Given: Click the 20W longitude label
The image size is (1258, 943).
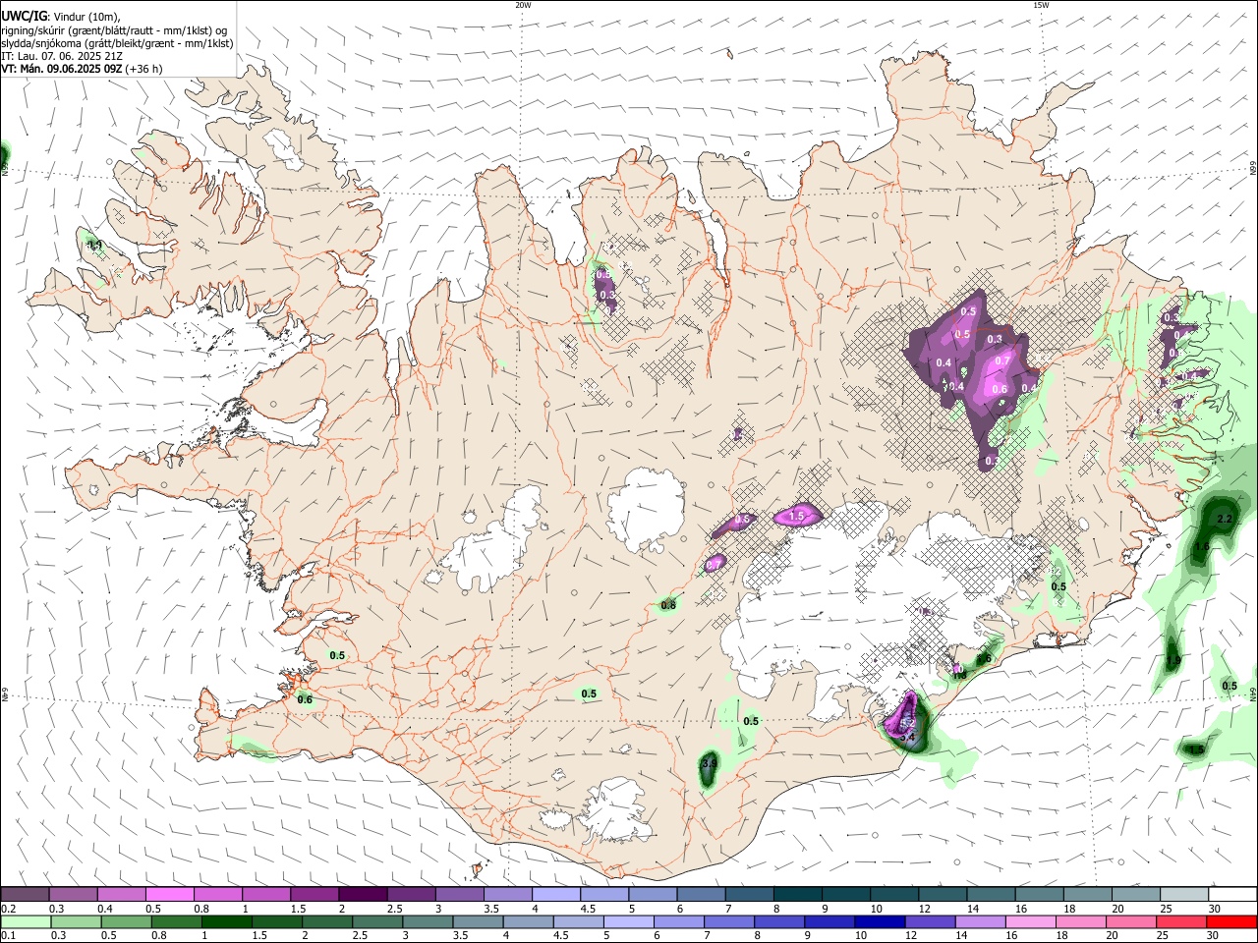Looking at the screenshot, I should tap(523, 5).
